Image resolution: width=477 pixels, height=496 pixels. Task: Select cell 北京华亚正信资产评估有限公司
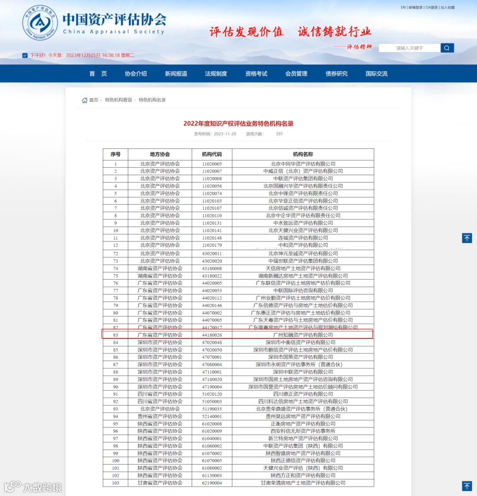(x=303, y=201)
